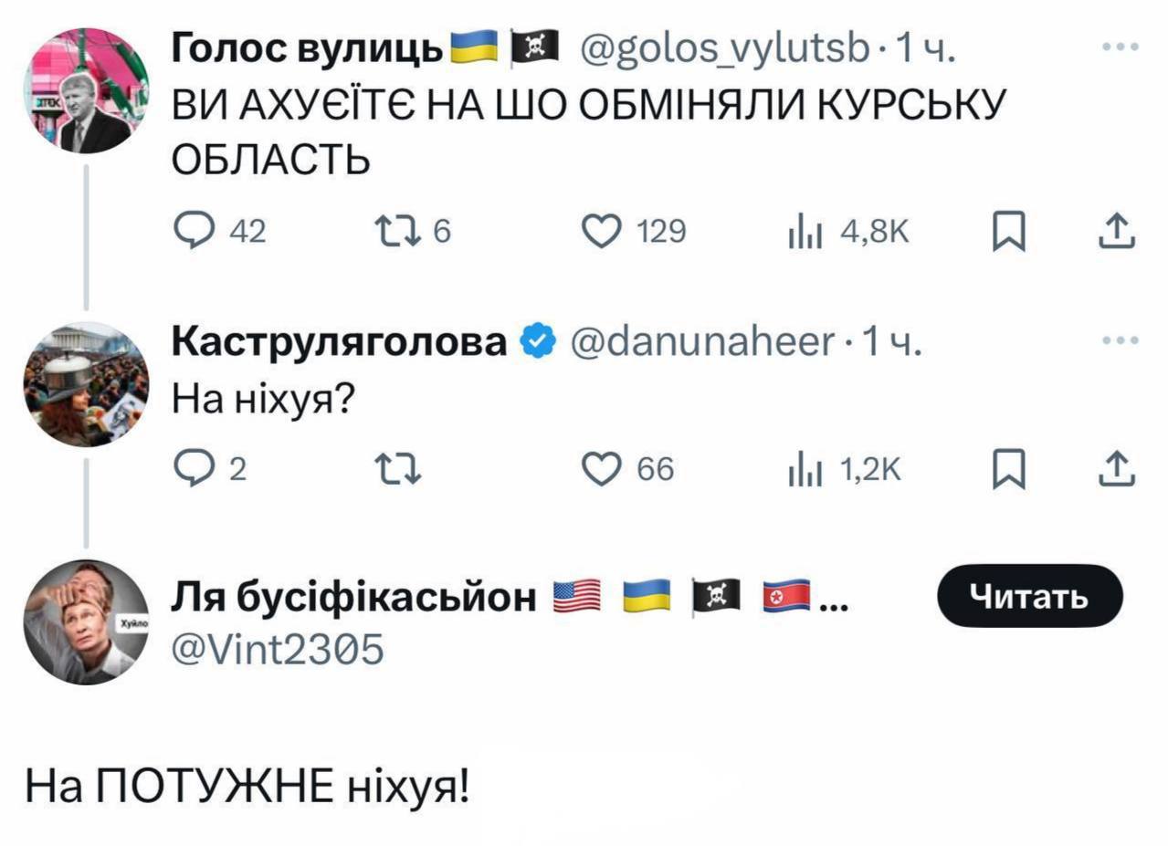Share the Голос вулиць tweet
Image resolution: width=1168 pixels, height=846 pixels.
(1121, 233)
